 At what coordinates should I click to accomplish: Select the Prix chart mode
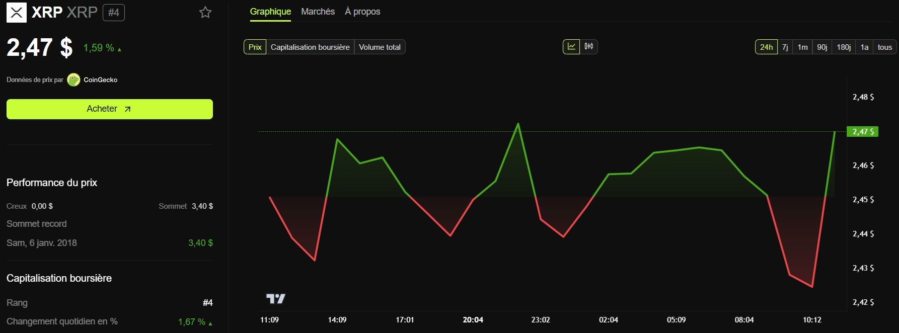tap(255, 47)
